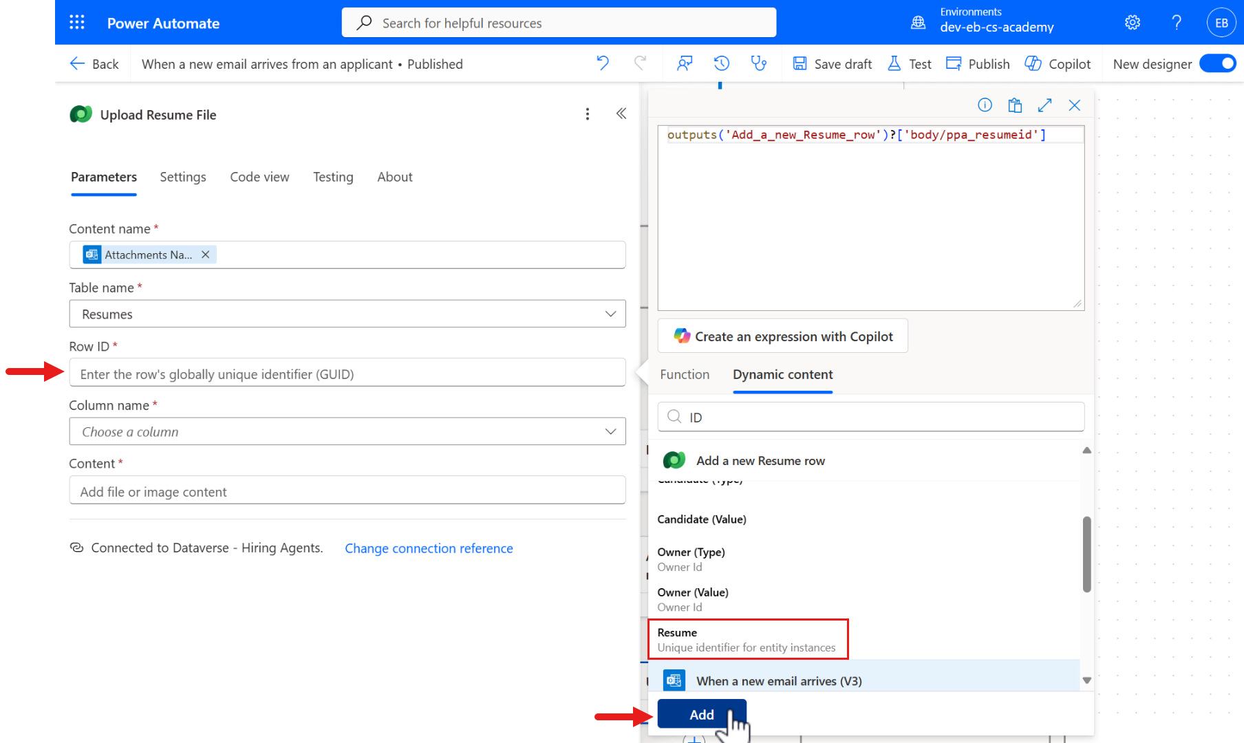
Task: Collapse the Upload Resume File panel
Action: (621, 114)
